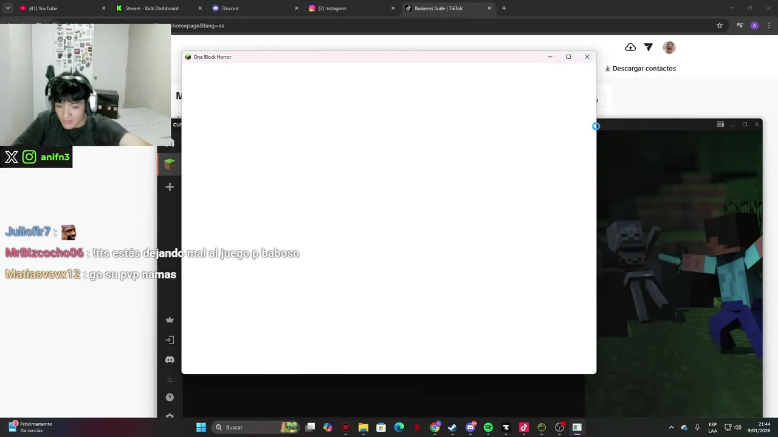The width and height of the screenshot is (778, 437).
Task: Click the anifn3 username text
Action: tap(55, 157)
